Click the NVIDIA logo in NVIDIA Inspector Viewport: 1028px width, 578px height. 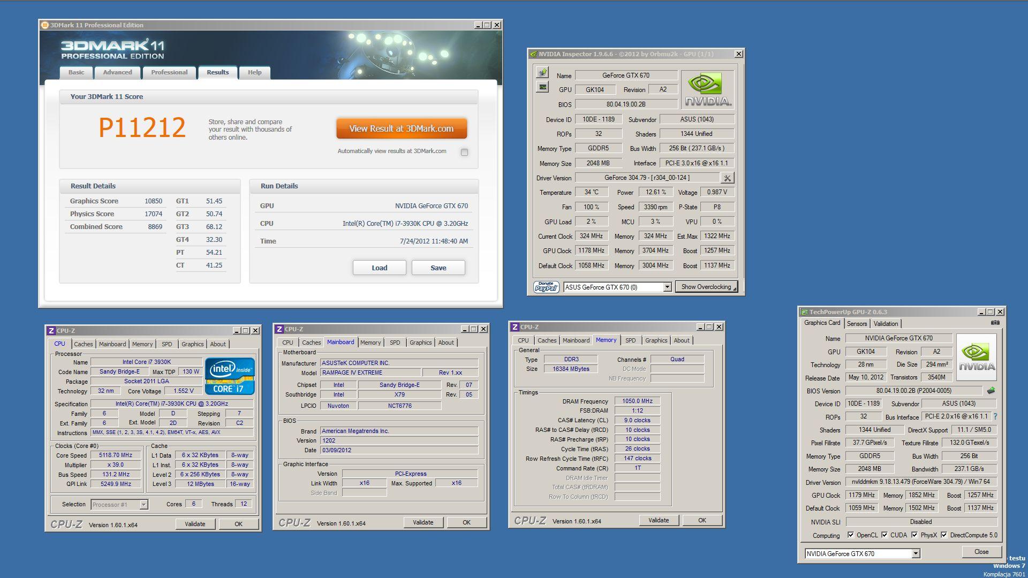(x=708, y=89)
